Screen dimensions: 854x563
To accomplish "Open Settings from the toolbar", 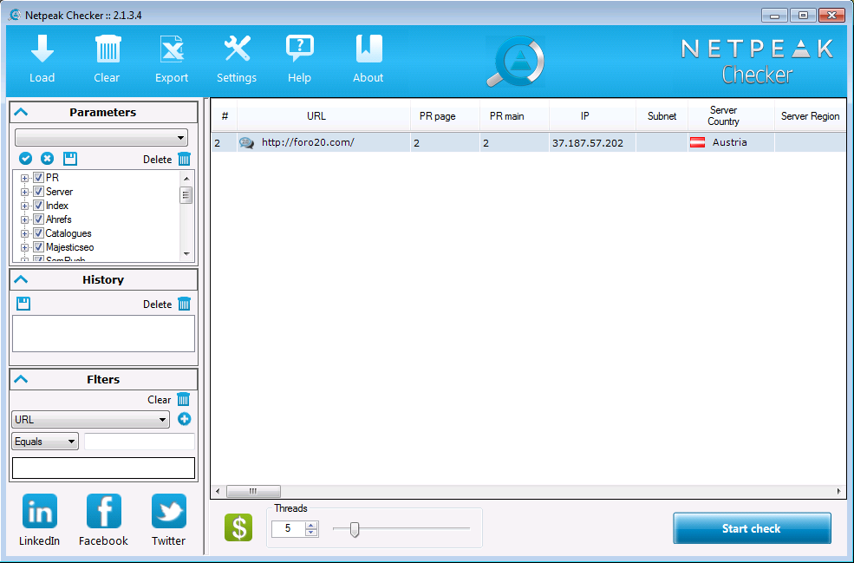I will click(x=237, y=49).
